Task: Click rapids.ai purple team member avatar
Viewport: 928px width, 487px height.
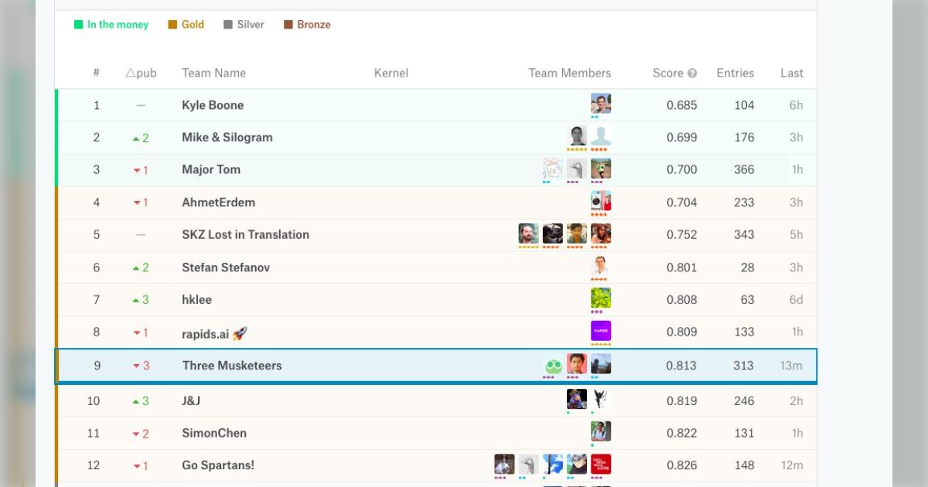Action: pyautogui.click(x=601, y=331)
